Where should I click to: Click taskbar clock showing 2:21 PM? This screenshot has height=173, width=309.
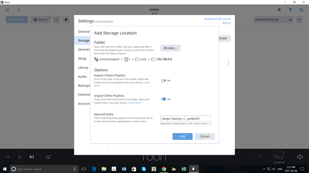pyautogui.click(x=291, y=169)
